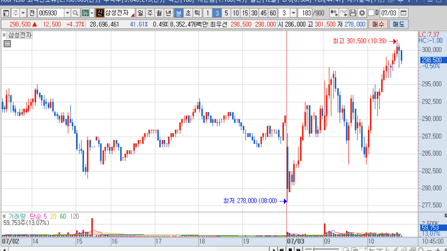The image size is (447, 251).
Task: Open the date picker calendar icon
Action: (403, 13)
